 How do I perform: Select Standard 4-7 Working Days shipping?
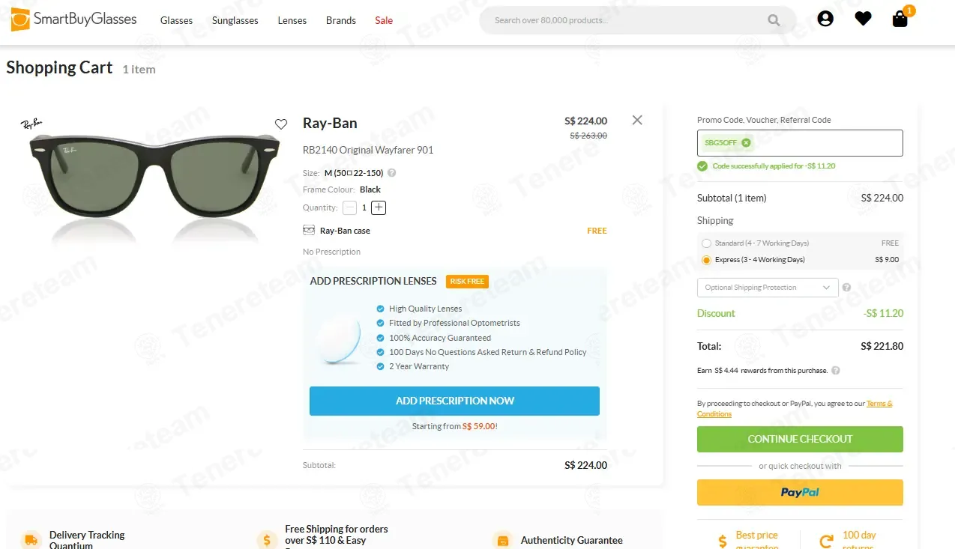point(706,243)
